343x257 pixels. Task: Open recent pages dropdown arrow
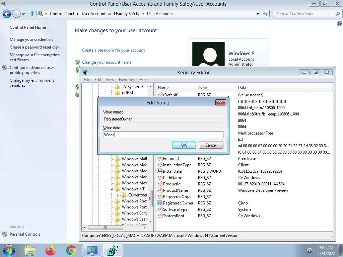coord(23,14)
